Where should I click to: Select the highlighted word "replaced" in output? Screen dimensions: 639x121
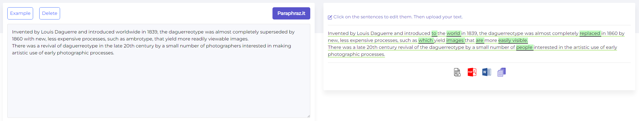[590, 33]
